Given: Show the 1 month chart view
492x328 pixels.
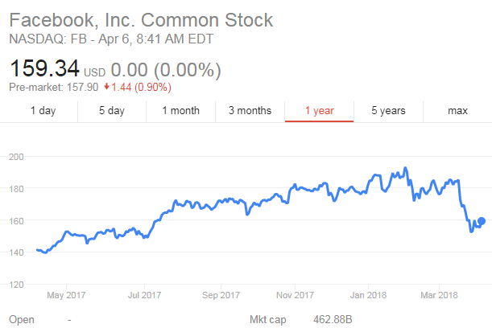Looking at the screenshot, I should click(x=180, y=111).
